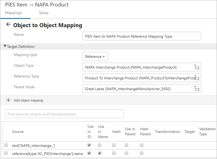Click the Hash column header
Screen dimensions: 217x159
116,132
